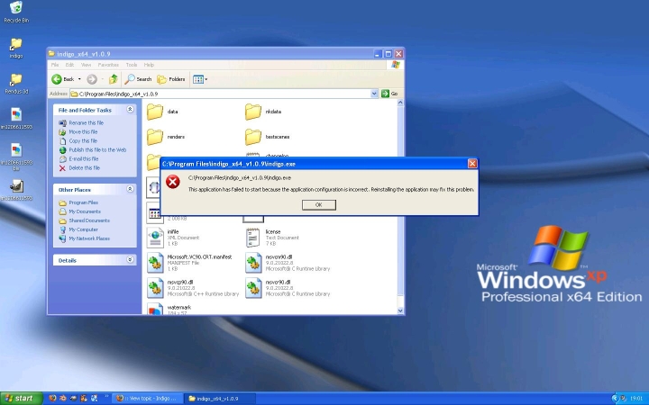
Task: Click the Windows flag logo in Explorer toolbar
Action: pyautogui.click(x=396, y=65)
